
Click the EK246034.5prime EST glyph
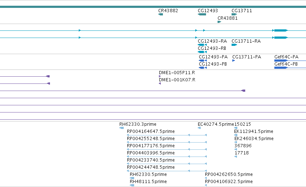(x=236, y=142)
